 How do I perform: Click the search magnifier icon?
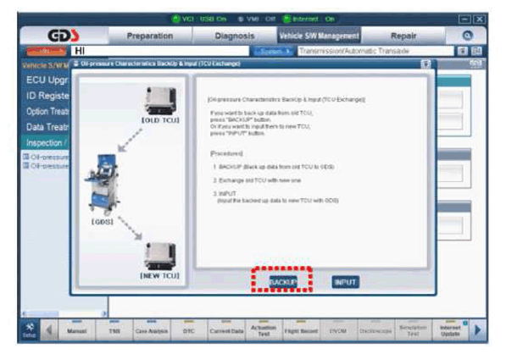tap(467, 36)
